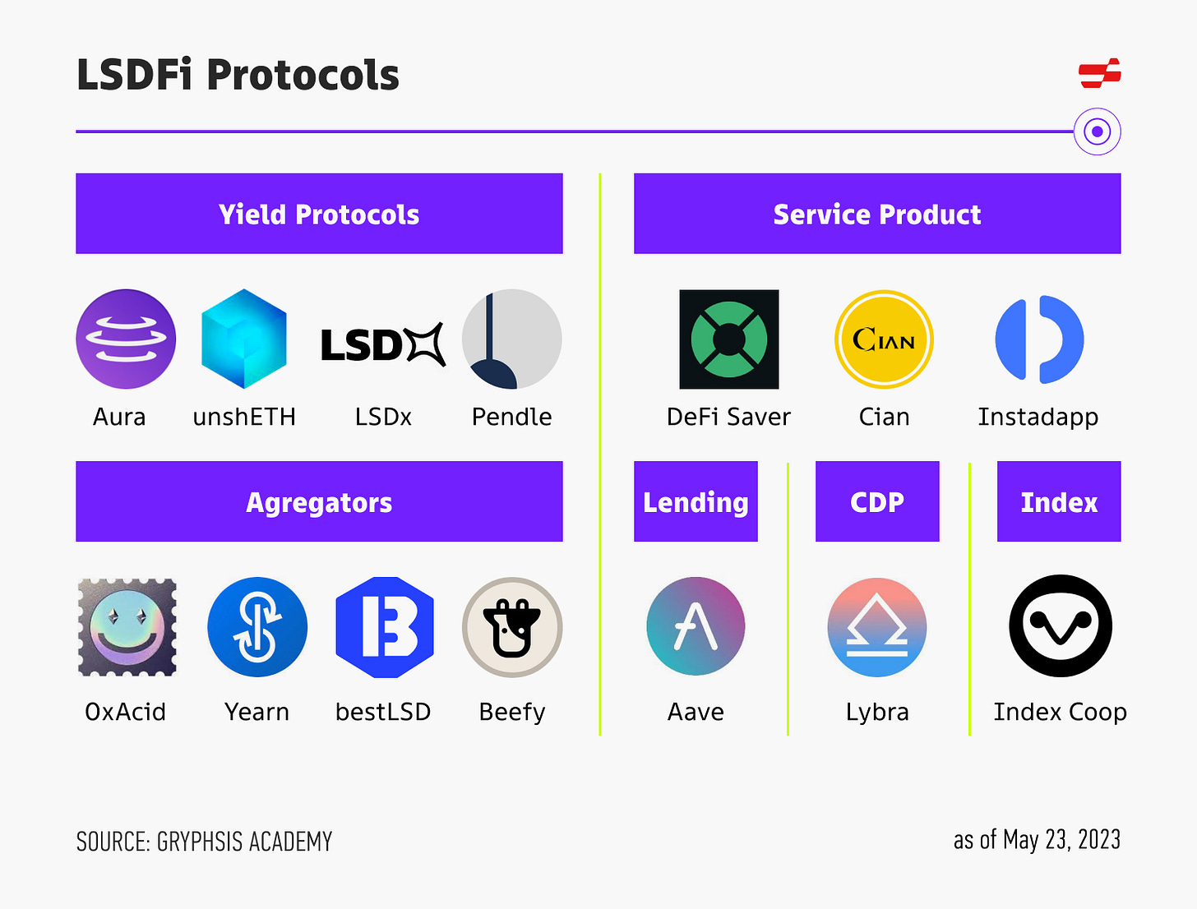Click the DeFi Saver icon
Screen dimensions: 1197x909
point(728,339)
